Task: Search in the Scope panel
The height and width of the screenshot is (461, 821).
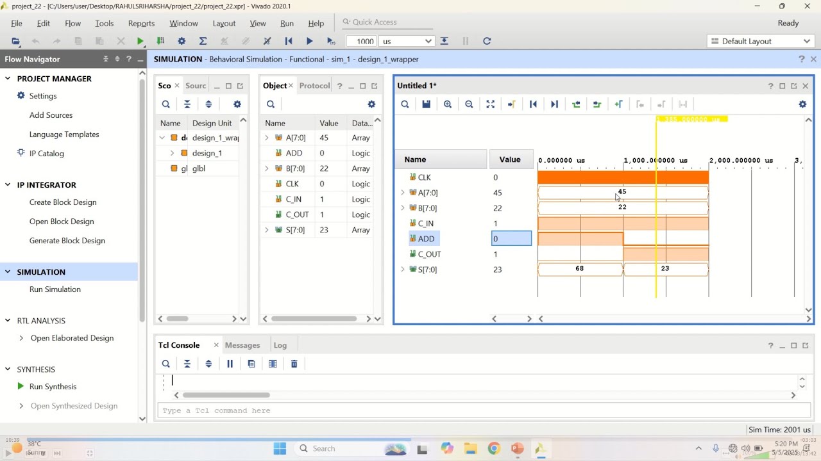Action: coord(166,104)
